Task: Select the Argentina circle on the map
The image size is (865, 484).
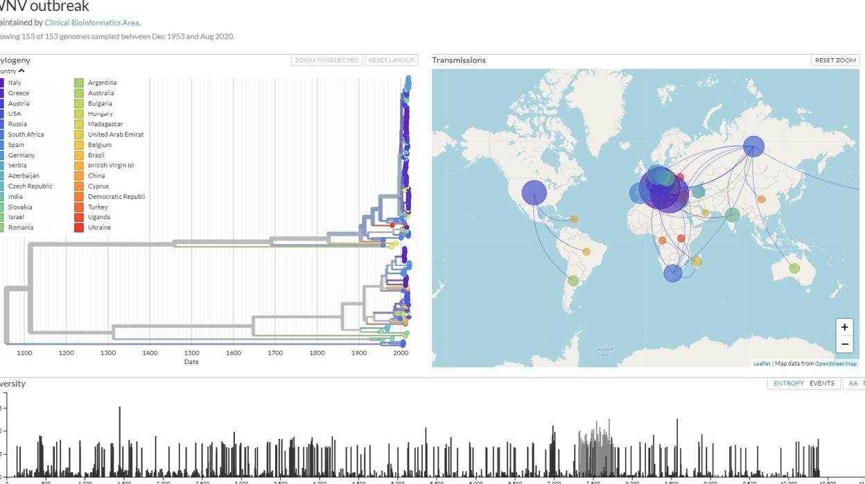Action: (573, 281)
